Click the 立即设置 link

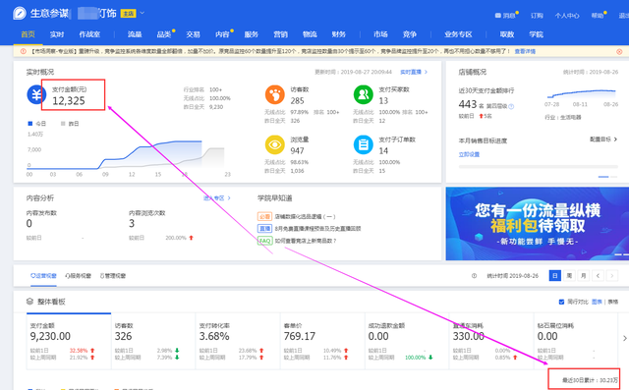(x=469, y=154)
